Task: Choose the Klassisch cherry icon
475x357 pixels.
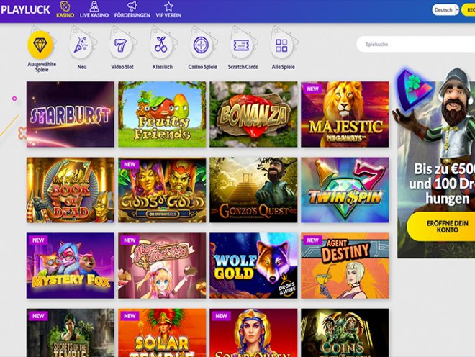Action: (x=163, y=45)
